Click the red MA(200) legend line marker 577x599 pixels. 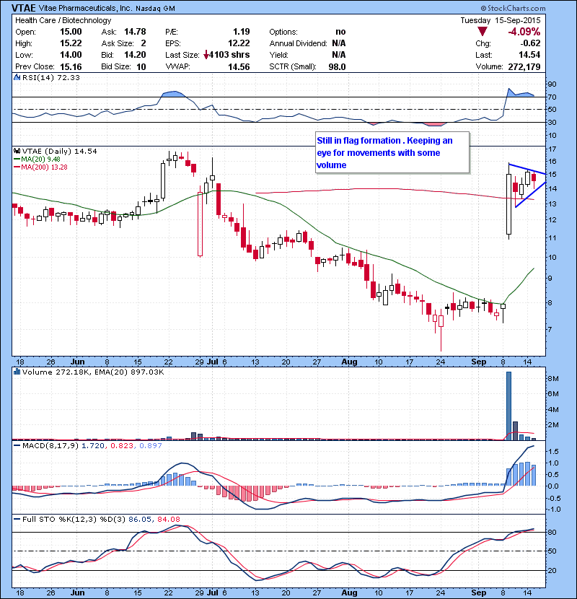pos(17,167)
